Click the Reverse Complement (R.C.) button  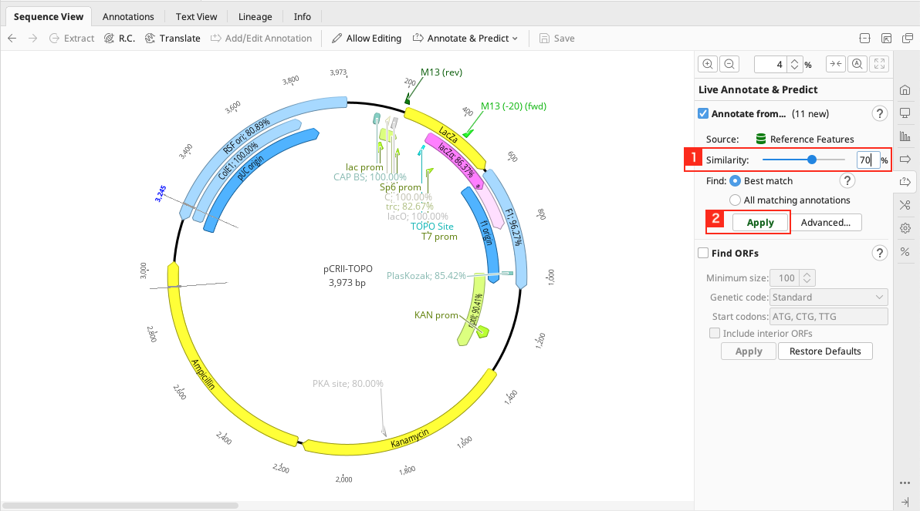click(119, 39)
